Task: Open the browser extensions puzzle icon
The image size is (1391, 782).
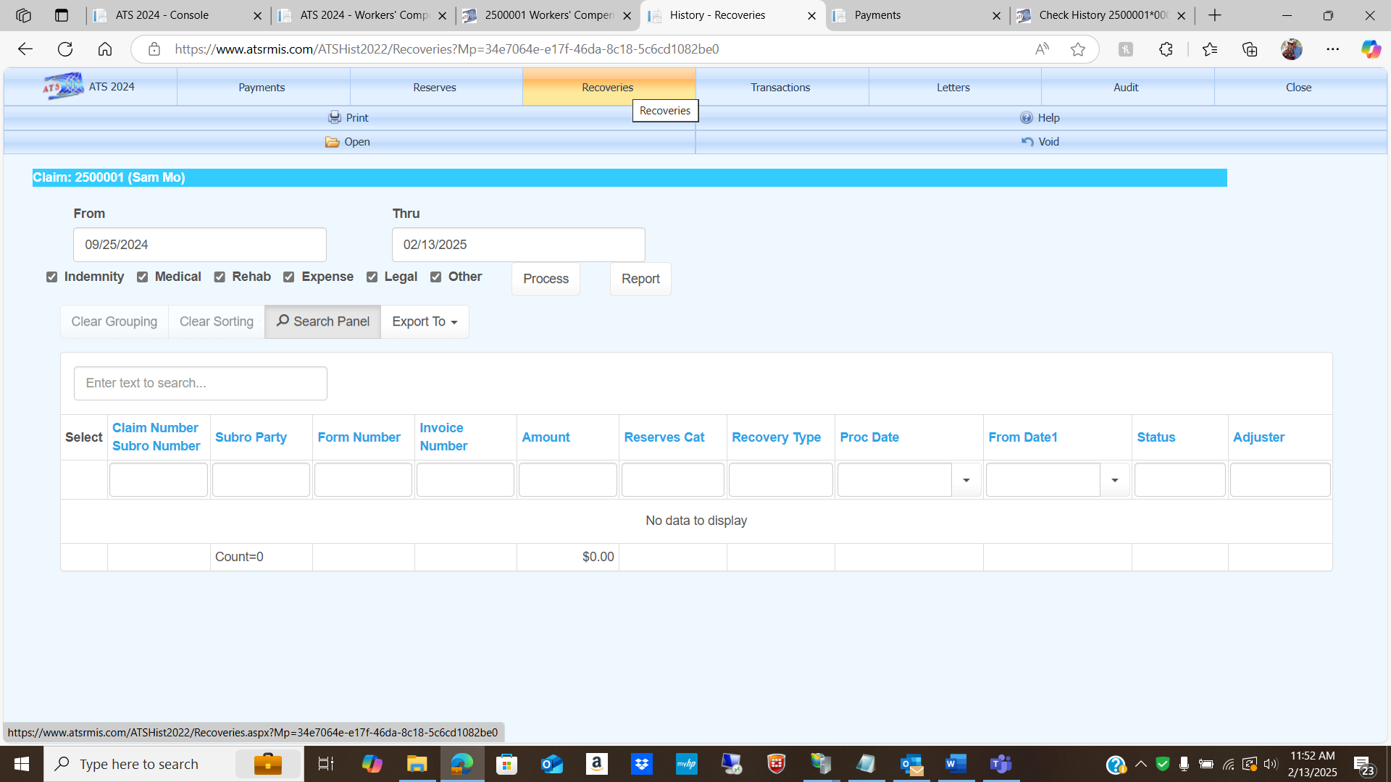Action: click(x=1166, y=49)
